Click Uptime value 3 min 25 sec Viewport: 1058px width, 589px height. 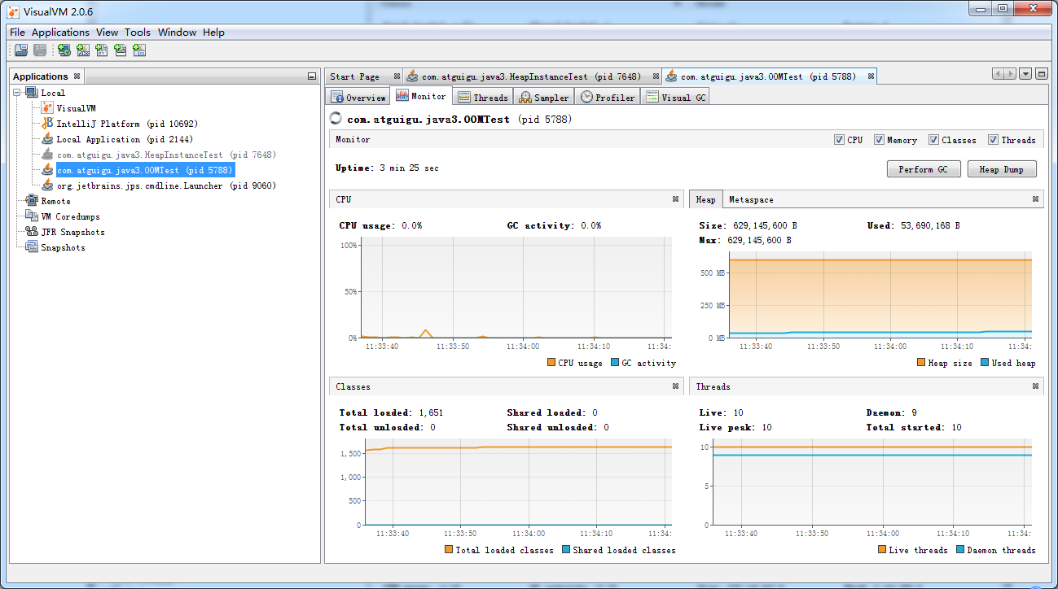point(409,168)
